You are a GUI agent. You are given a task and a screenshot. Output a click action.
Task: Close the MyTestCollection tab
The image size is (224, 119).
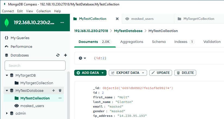pyautogui.click(x=117, y=19)
